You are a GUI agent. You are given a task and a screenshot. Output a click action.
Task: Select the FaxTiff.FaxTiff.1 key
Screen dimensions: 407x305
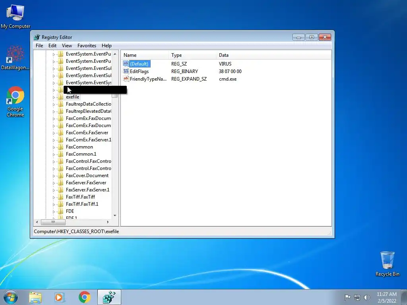point(82,204)
